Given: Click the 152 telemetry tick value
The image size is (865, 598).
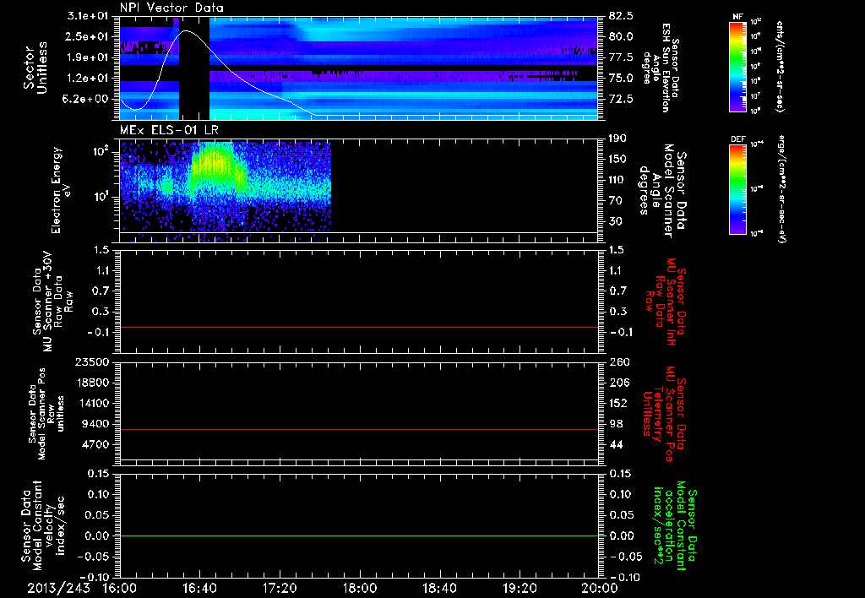Looking at the screenshot, I should [x=617, y=403].
